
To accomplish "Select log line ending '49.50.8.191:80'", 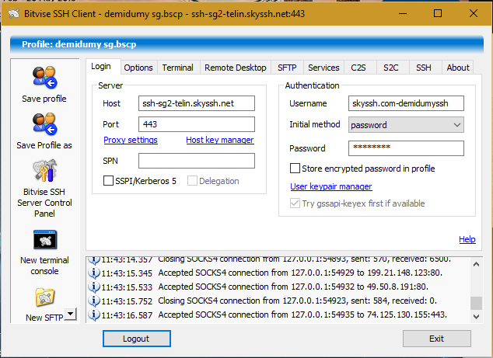I will (x=293, y=287).
